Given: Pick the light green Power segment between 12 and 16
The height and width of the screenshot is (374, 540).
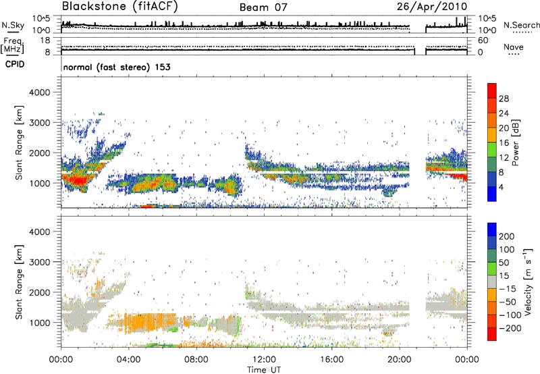Looking at the screenshot, I should click(x=492, y=150).
